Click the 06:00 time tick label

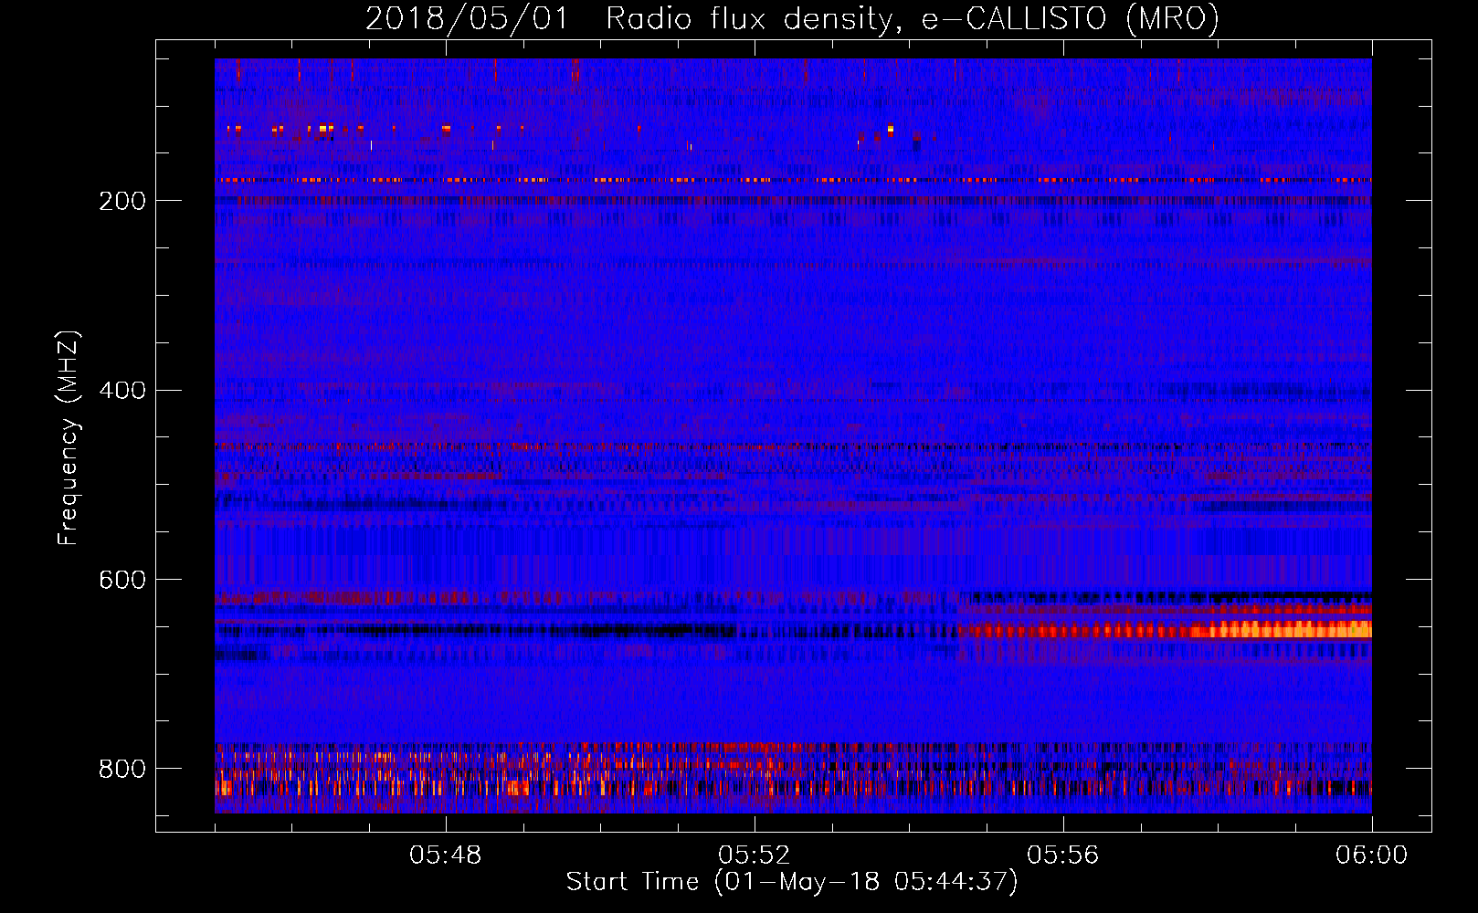[1372, 855]
